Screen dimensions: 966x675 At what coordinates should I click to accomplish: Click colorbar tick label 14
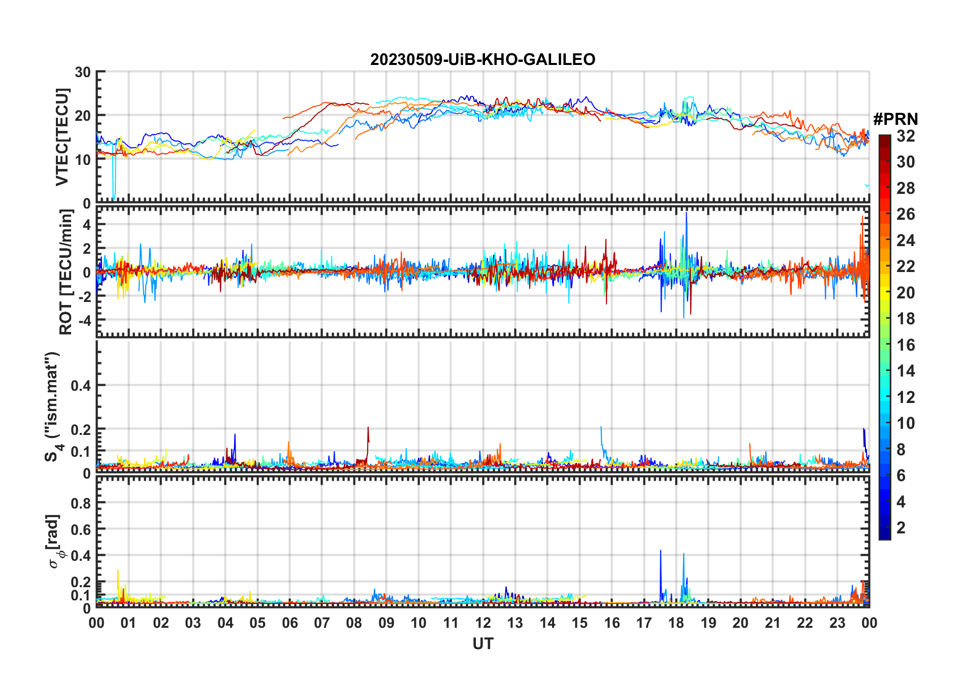(906, 371)
